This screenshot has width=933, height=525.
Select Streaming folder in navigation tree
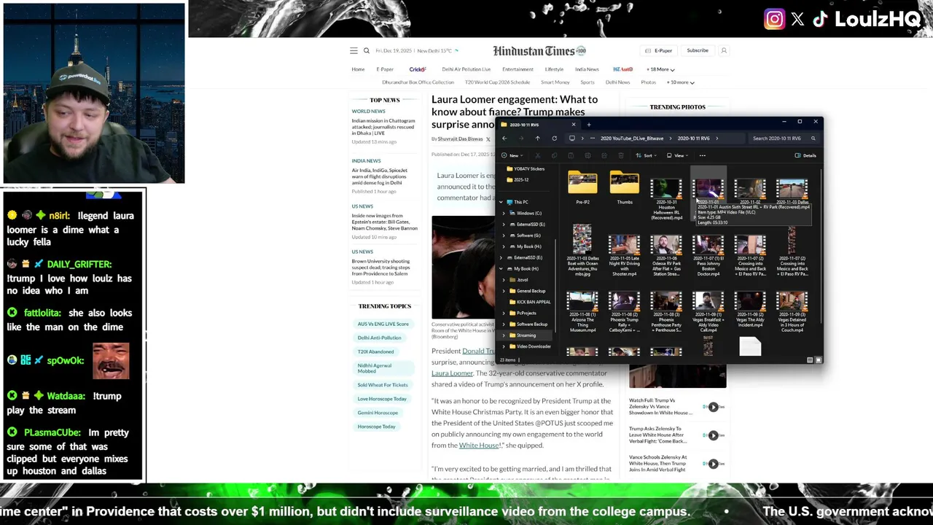tap(526, 335)
